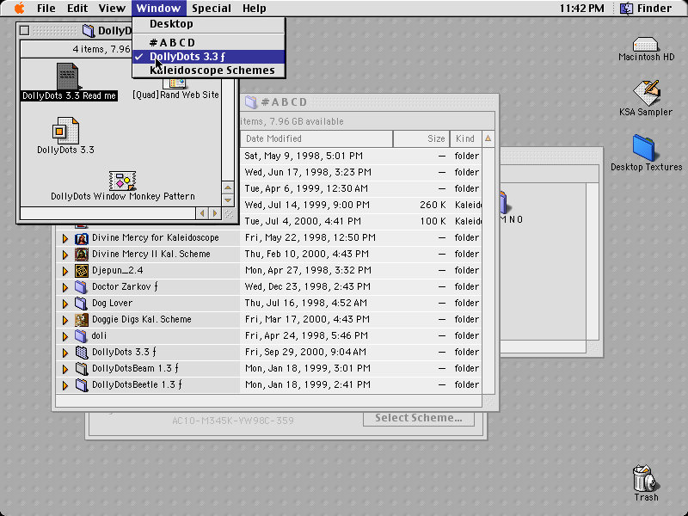Select the doli folder icon
This screenshot has width=688, height=516.
[x=81, y=336]
